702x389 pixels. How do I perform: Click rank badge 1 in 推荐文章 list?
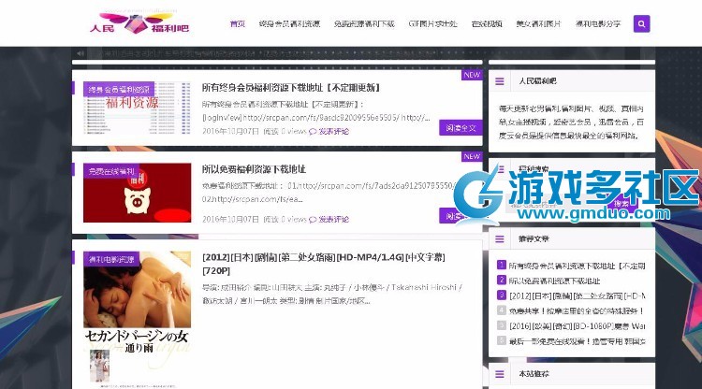(502, 265)
